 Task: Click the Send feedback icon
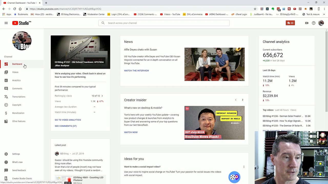[6, 170]
